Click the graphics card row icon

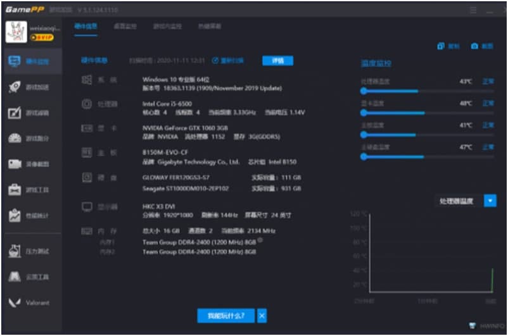point(87,128)
